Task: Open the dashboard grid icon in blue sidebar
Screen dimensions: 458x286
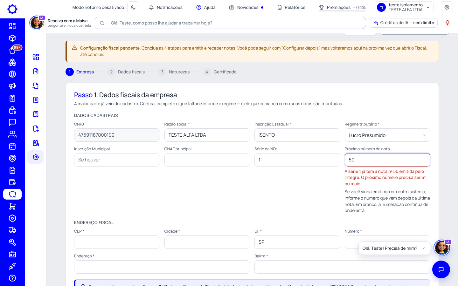Action: 12,26
